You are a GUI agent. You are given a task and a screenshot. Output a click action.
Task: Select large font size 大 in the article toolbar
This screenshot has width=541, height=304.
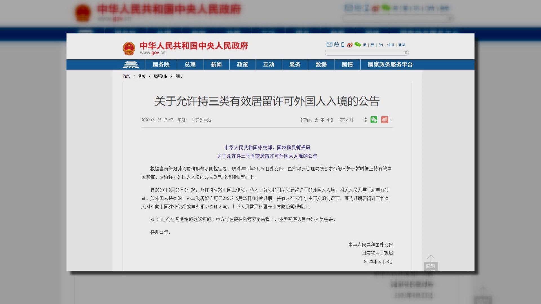point(316,120)
